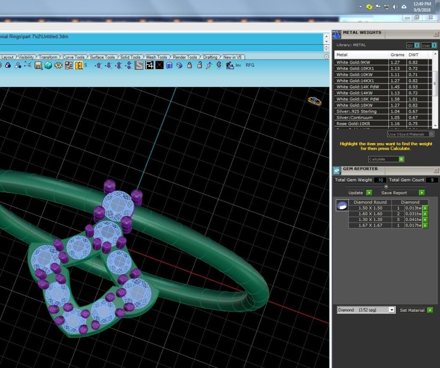Select the White Gold:18K PdW row
Image resolution: width=440 pixels, height=368 pixels.
pyautogui.click(x=383, y=99)
